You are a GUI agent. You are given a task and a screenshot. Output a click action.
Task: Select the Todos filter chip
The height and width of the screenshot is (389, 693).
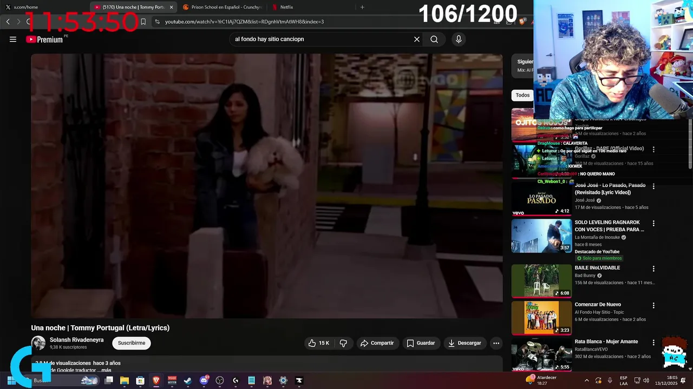(x=522, y=95)
